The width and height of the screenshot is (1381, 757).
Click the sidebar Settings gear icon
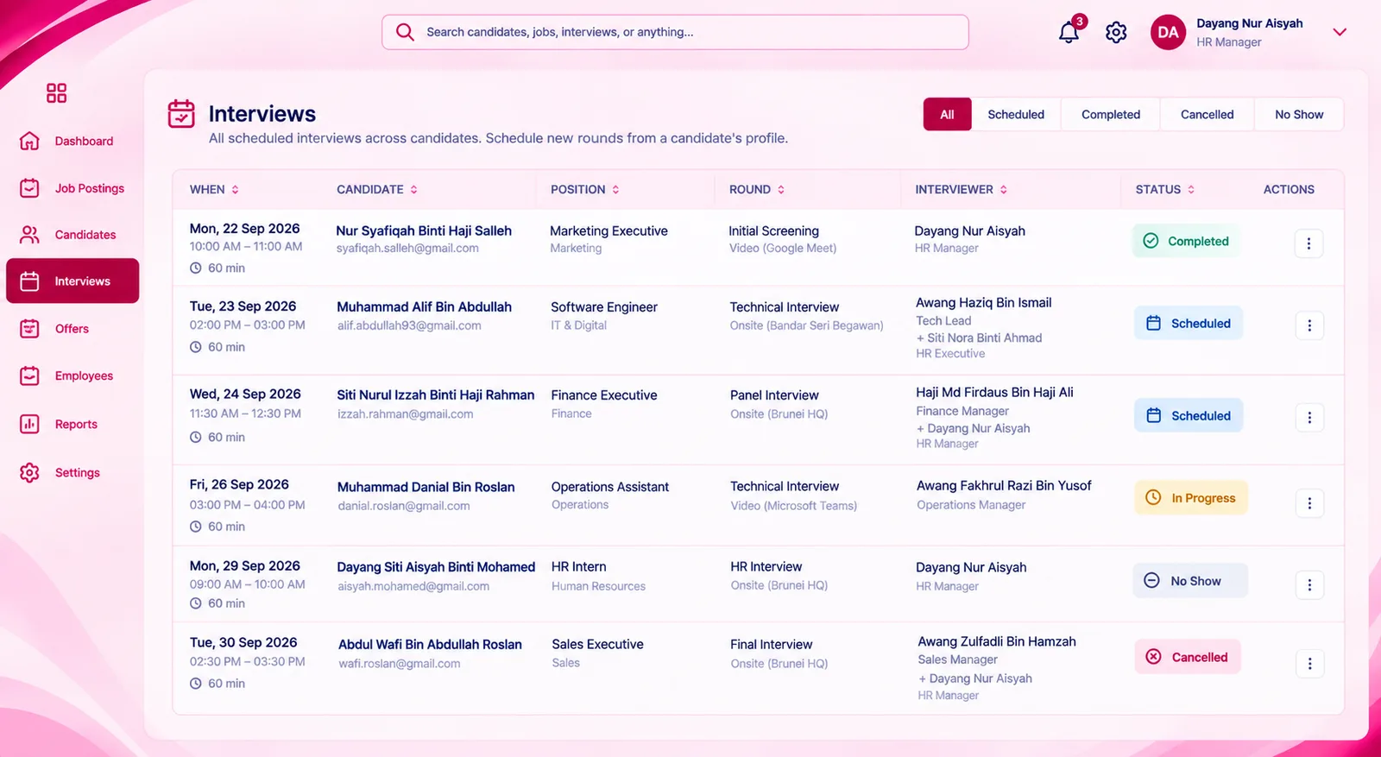pyautogui.click(x=29, y=472)
